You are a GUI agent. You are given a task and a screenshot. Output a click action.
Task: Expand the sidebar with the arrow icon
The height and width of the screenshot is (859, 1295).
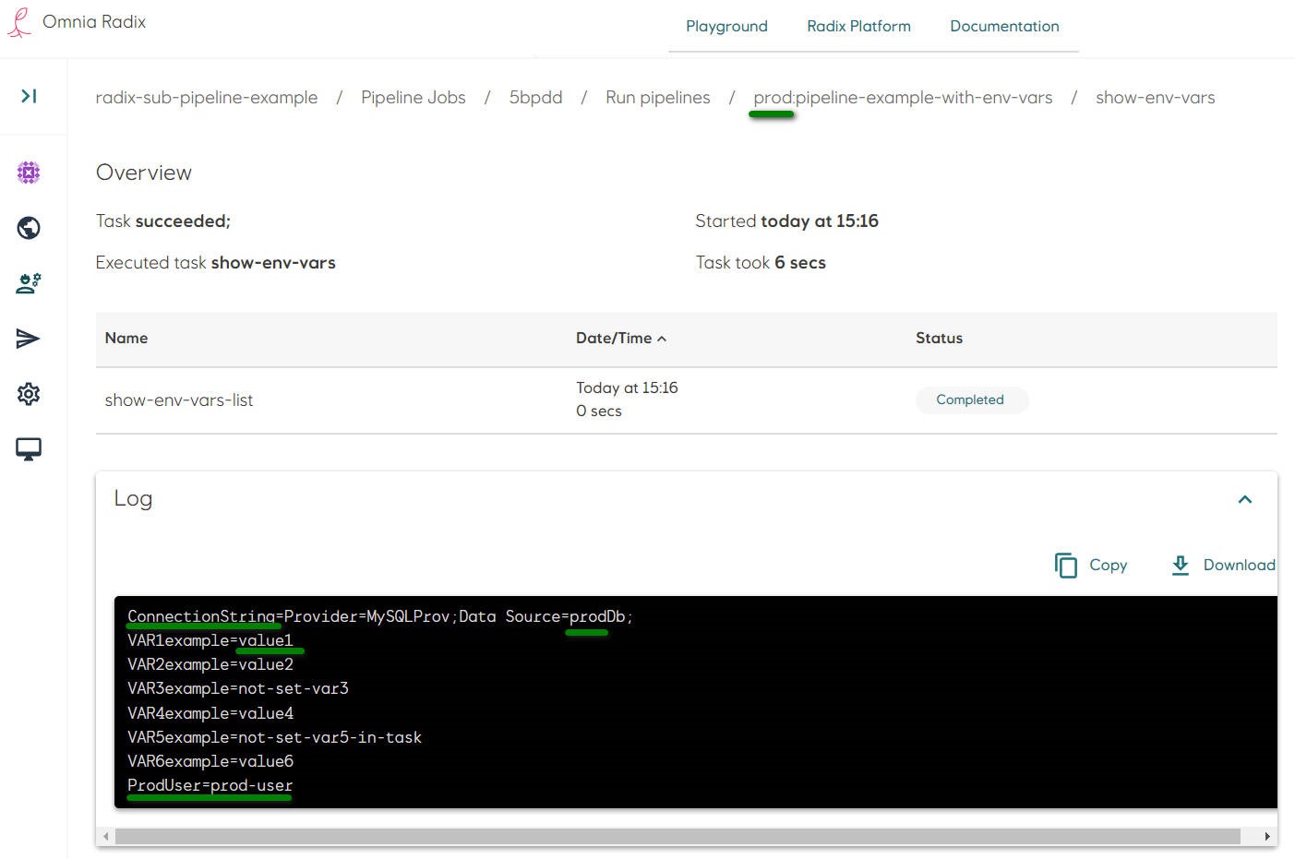28,95
